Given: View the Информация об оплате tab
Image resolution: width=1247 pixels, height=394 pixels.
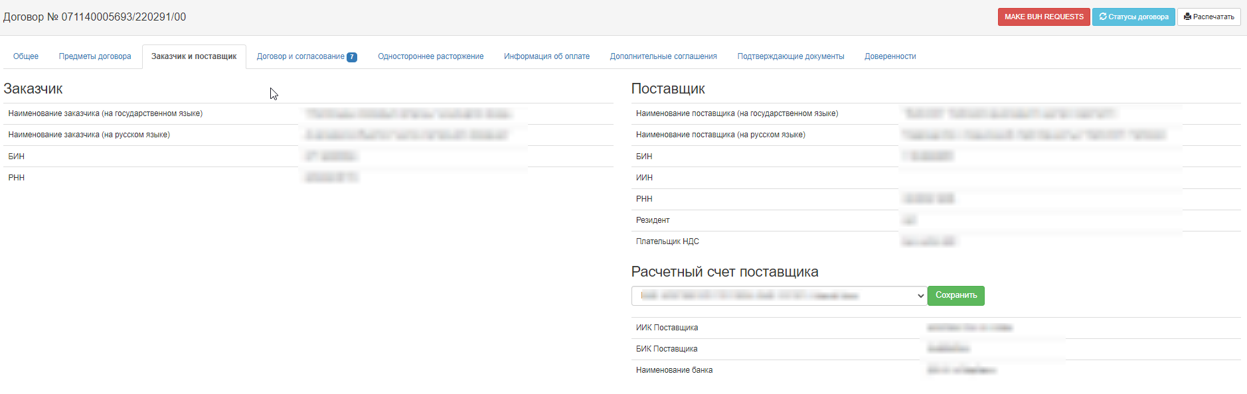Looking at the screenshot, I should tap(546, 56).
